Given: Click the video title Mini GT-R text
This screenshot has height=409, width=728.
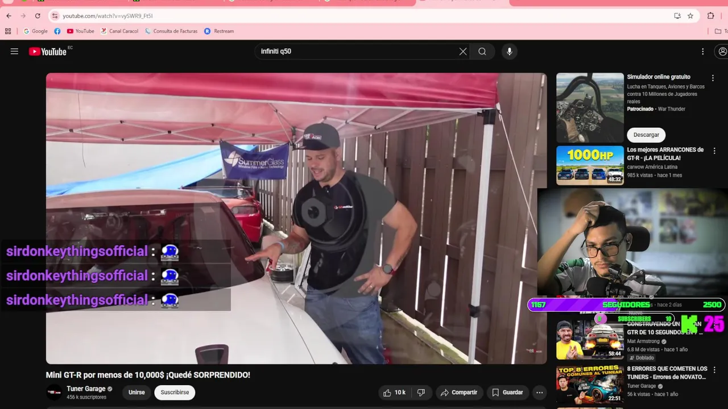Looking at the screenshot, I should click(148, 375).
